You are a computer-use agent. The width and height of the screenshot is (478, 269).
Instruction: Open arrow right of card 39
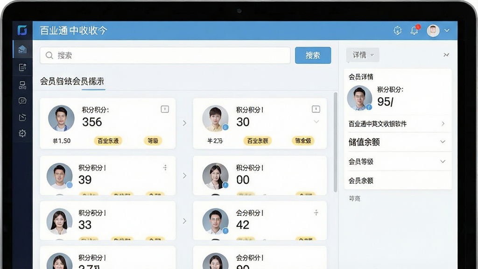(x=184, y=176)
